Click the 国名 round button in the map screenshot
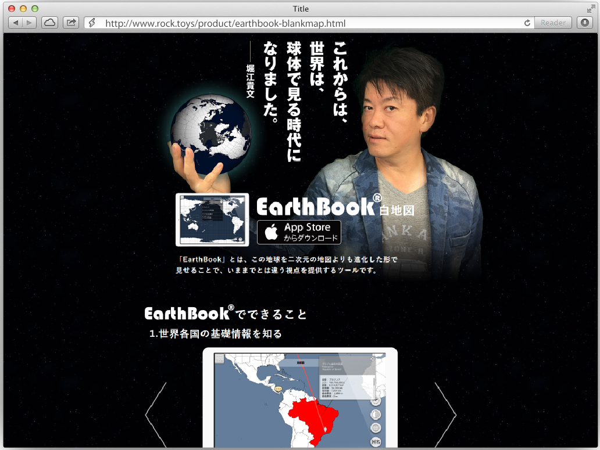This screenshot has width=600, height=450. coord(376,442)
